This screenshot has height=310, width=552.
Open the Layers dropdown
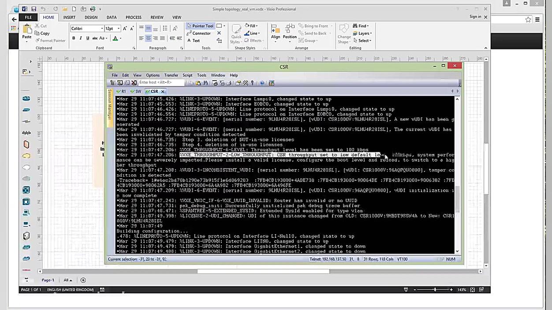(x=362, y=33)
